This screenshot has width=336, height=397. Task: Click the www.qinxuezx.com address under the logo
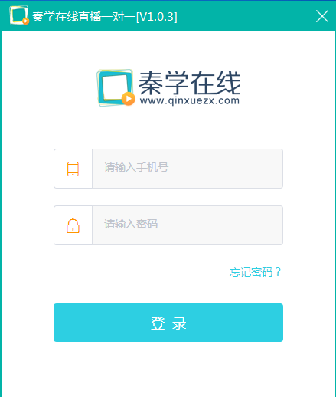tap(190, 100)
